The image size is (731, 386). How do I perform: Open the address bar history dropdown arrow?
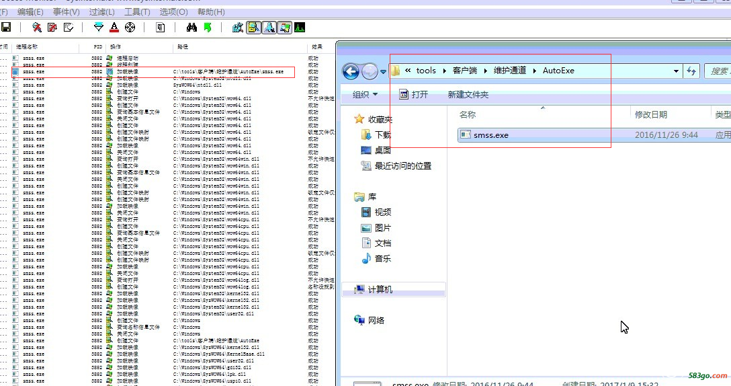click(676, 71)
